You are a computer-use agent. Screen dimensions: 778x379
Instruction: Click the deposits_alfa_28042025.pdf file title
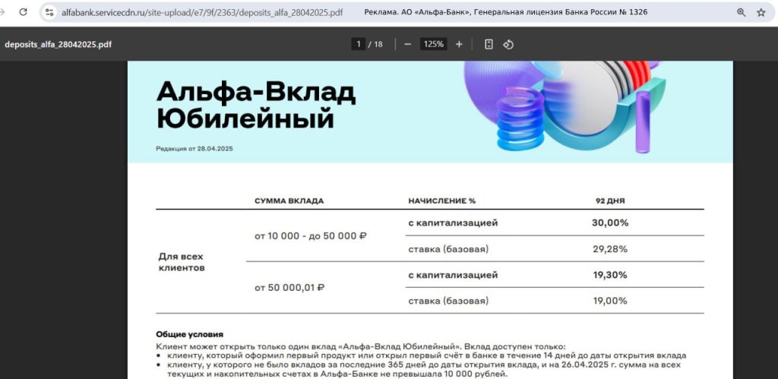pyautogui.click(x=58, y=44)
